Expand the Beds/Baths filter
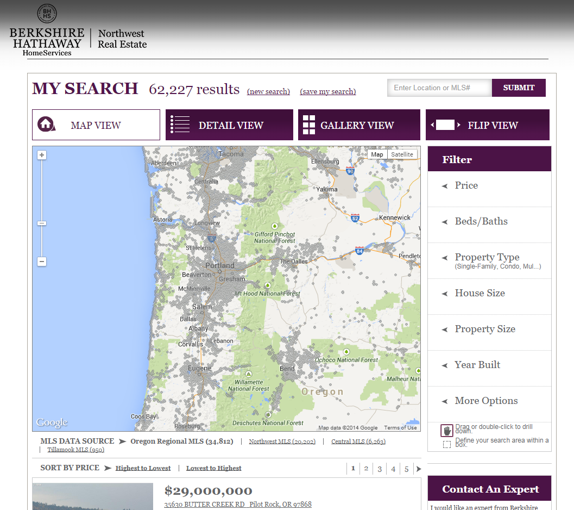Viewport: 574px width, 510px height. point(489,225)
